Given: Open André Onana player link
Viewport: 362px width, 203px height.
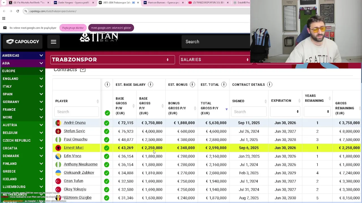Looking at the screenshot, I should (x=75, y=123).
